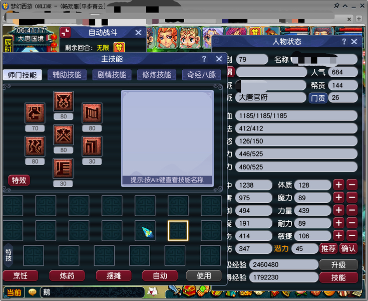Switch to 奇经八脉 tab
This screenshot has width=368, height=301.
(202, 75)
